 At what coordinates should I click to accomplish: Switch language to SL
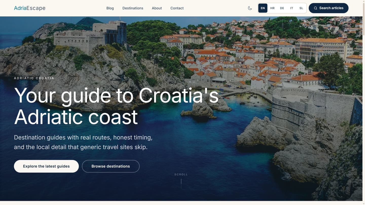point(301,8)
